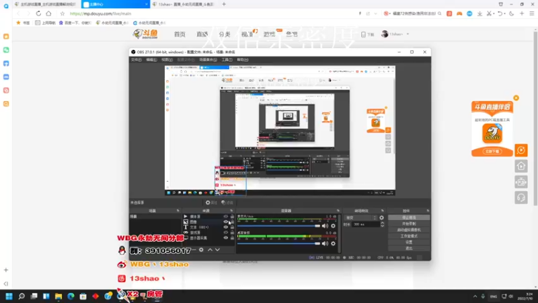This screenshot has width=538, height=303.
Task: Open a new browser tab with plus
Action: point(224,4)
